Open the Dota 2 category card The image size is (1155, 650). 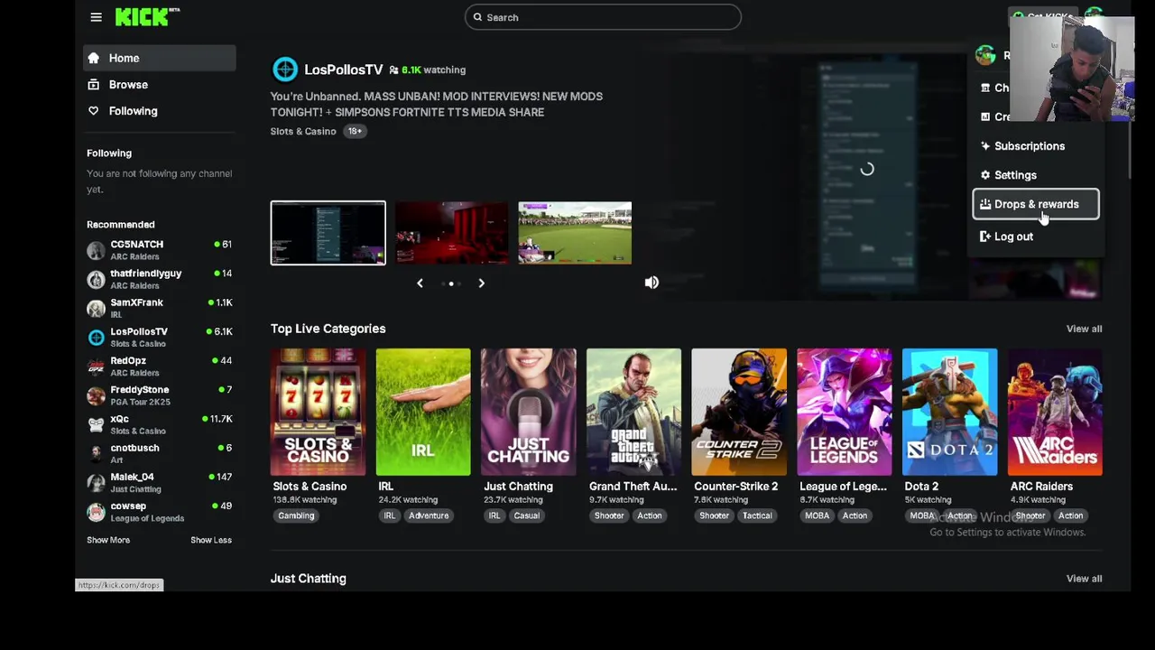pos(949,412)
